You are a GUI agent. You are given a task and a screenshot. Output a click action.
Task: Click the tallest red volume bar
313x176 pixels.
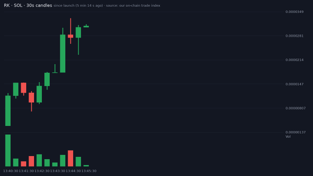pyautogui.click(x=70, y=159)
